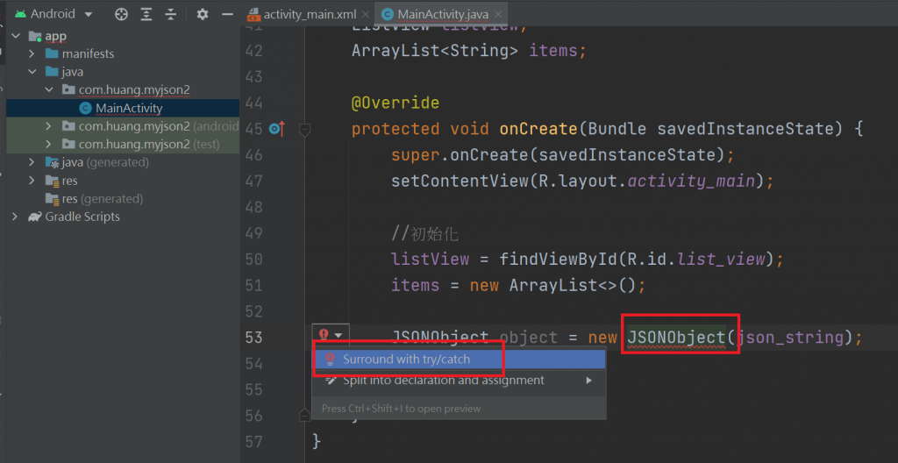Expand all project tree nodes icon
The image size is (898, 463).
pyautogui.click(x=146, y=14)
